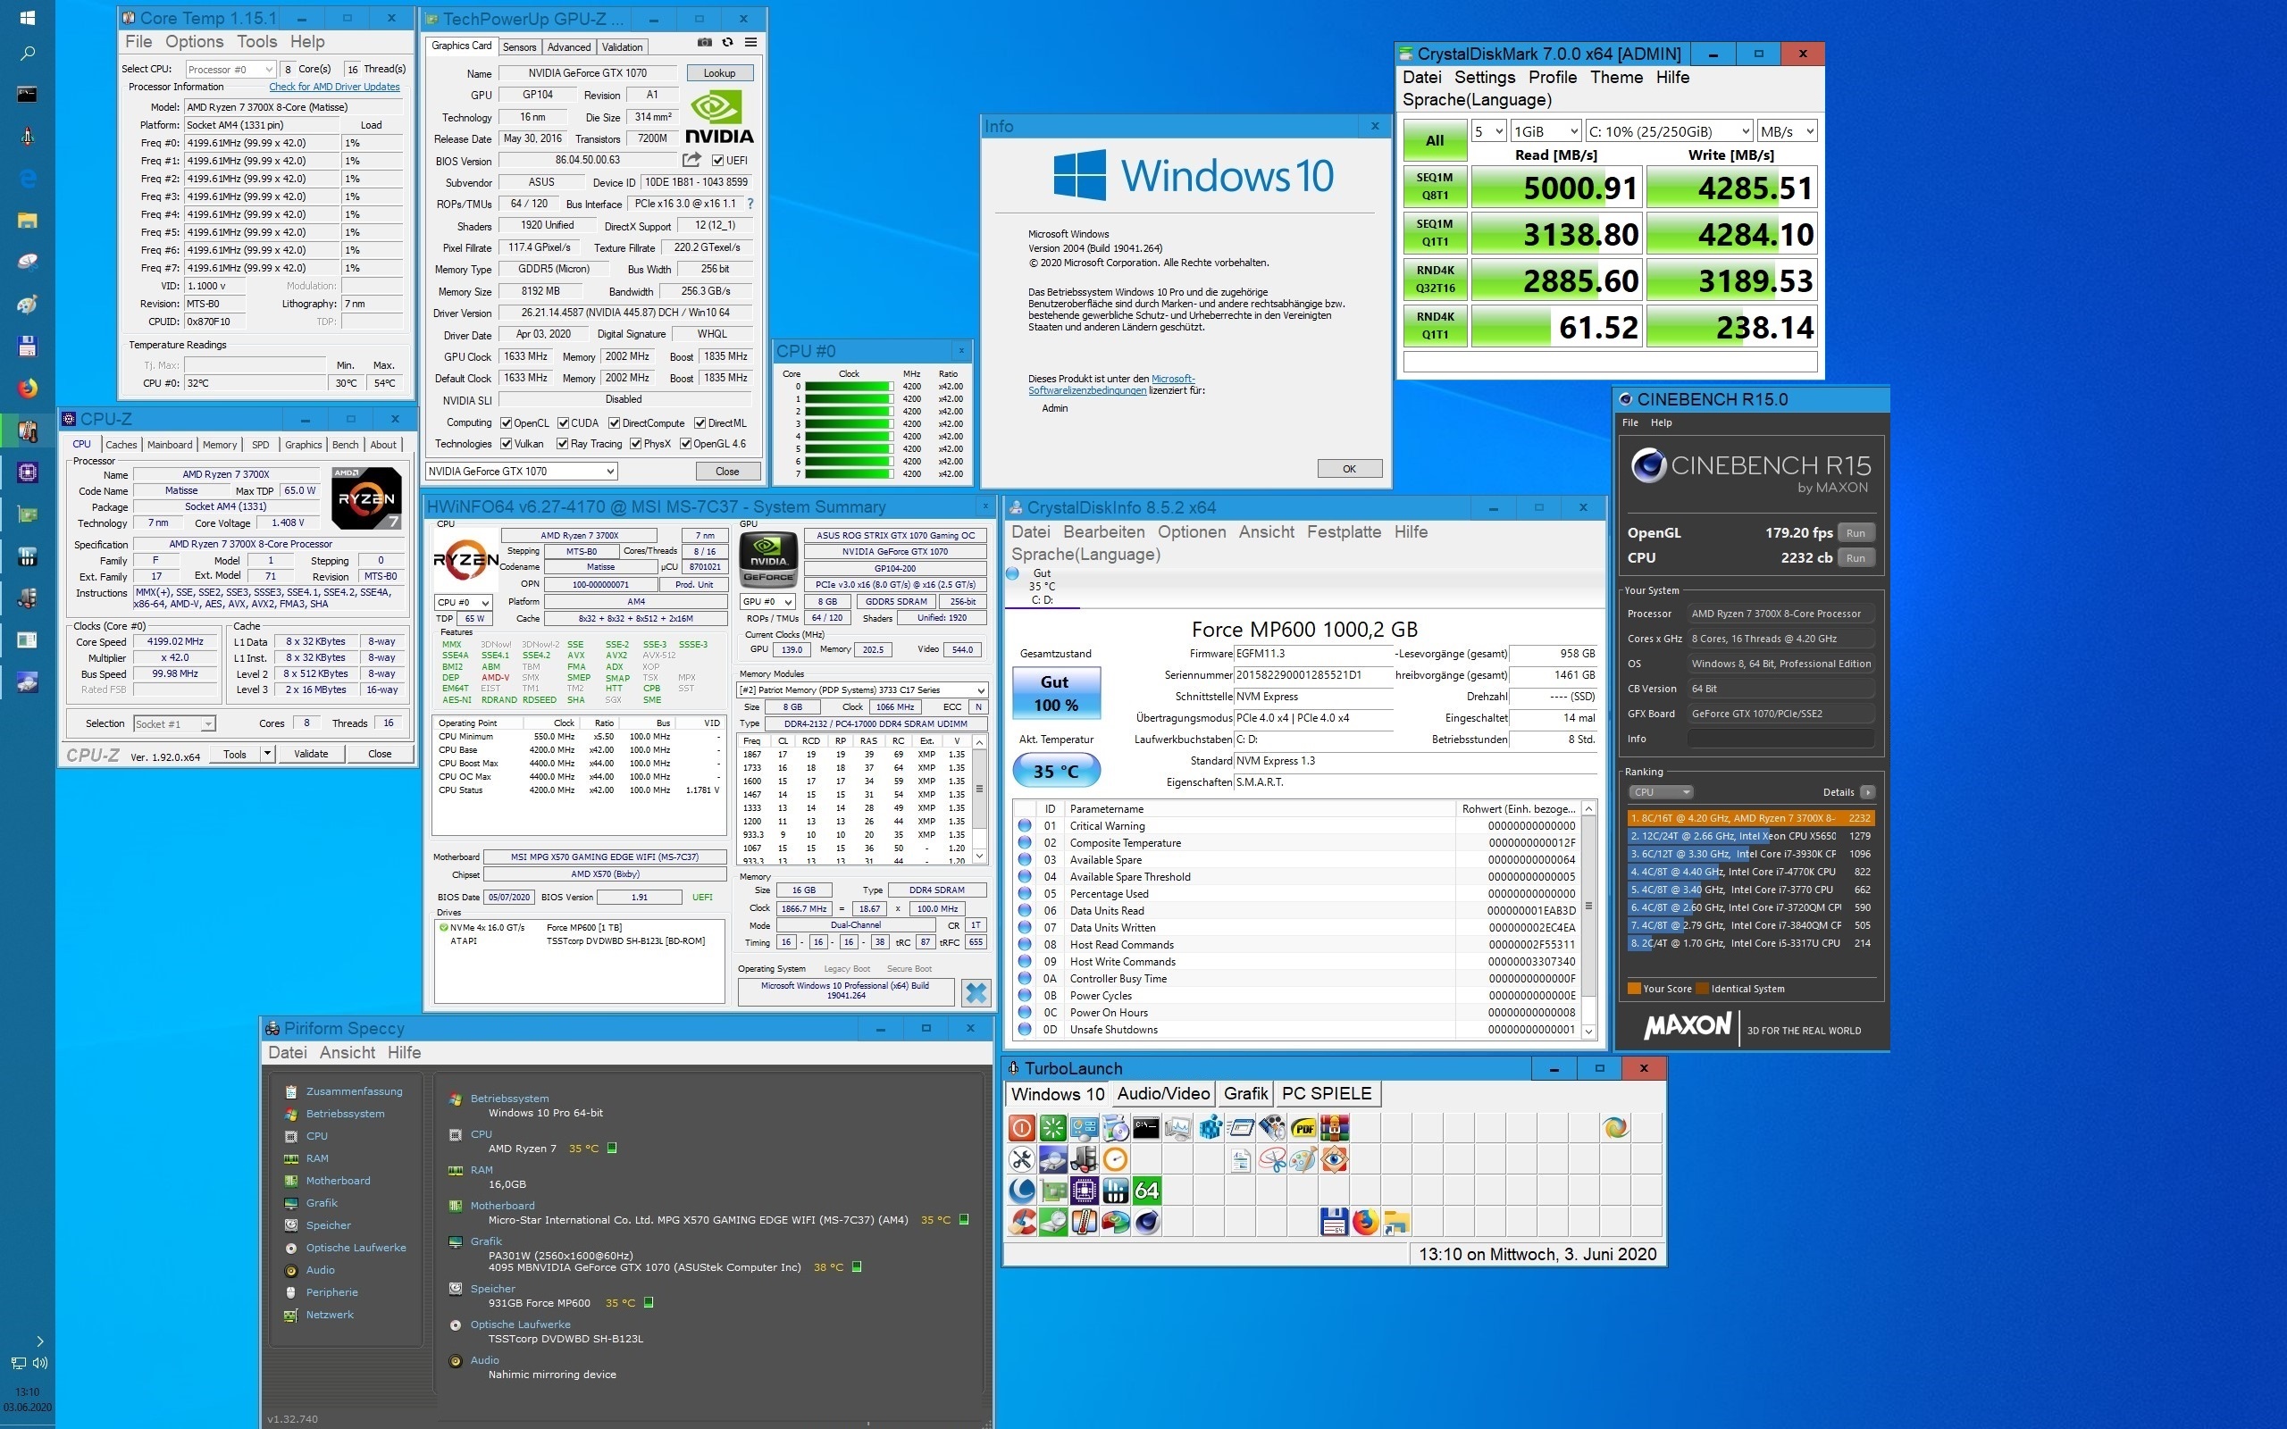Viewport: 2287px width, 1429px height.
Task: Uncheck the UEFI checkbox in GPU-Z
Action: coord(718,161)
